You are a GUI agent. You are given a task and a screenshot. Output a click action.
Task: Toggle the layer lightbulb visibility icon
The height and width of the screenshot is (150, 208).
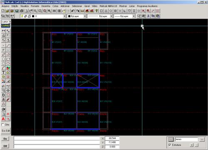(22, 16)
